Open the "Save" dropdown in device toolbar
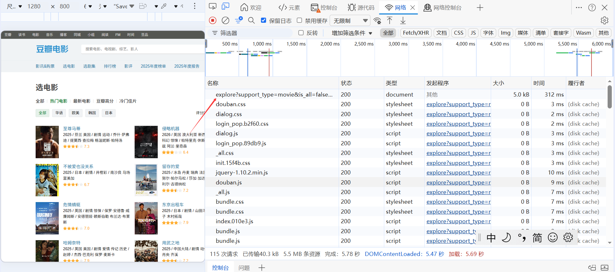Image resolution: width=615 pixels, height=272 pixels. click(x=123, y=6)
